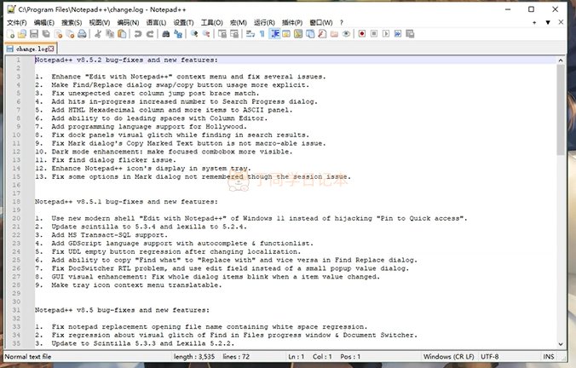Click the UTF-8 encoding status field
This screenshot has height=368, width=576.
tap(490, 357)
